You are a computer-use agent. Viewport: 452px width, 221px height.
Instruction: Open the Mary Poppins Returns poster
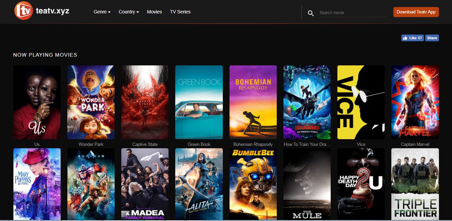pos(37,184)
